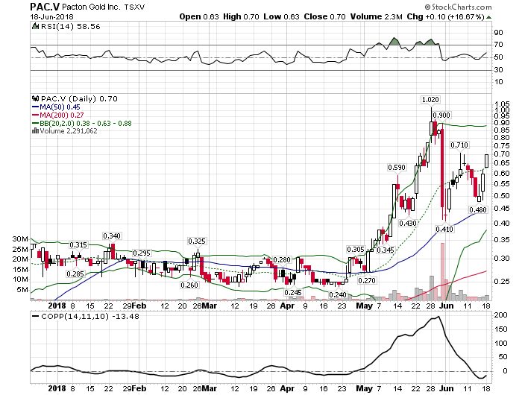Click the red MA(200) legend line
The width and height of the screenshot is (522, 395).
tap(35, 115)
